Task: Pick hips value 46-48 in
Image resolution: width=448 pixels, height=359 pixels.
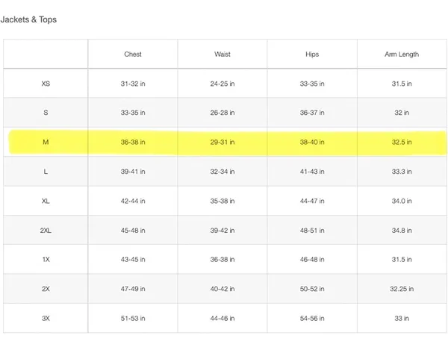Action: click(x=312, y=260)
